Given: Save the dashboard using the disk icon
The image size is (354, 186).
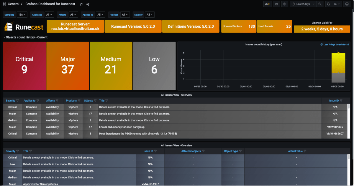Looking at the screenshot, I should click(x=276, y=4).
